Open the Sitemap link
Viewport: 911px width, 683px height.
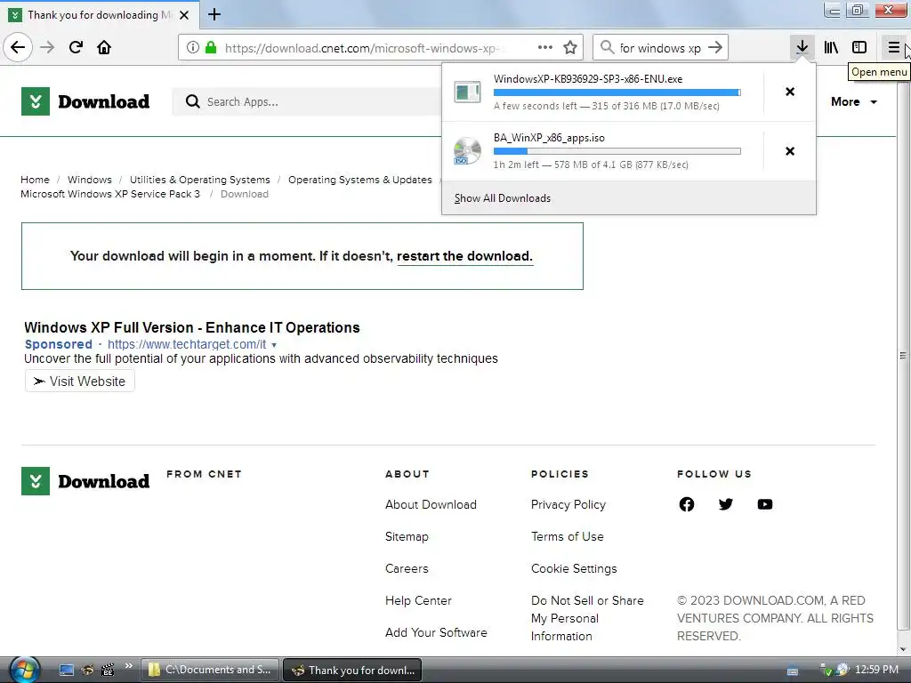point(407,536)
